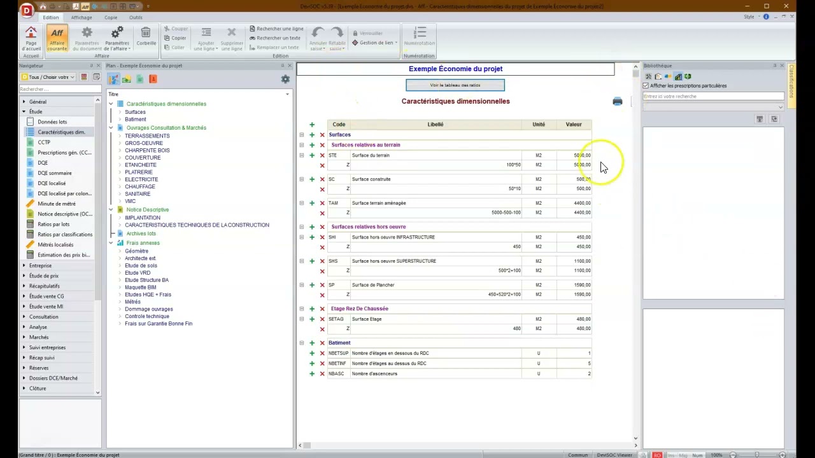Open Métrés localisés in Navigateur

tap(55, 245)
